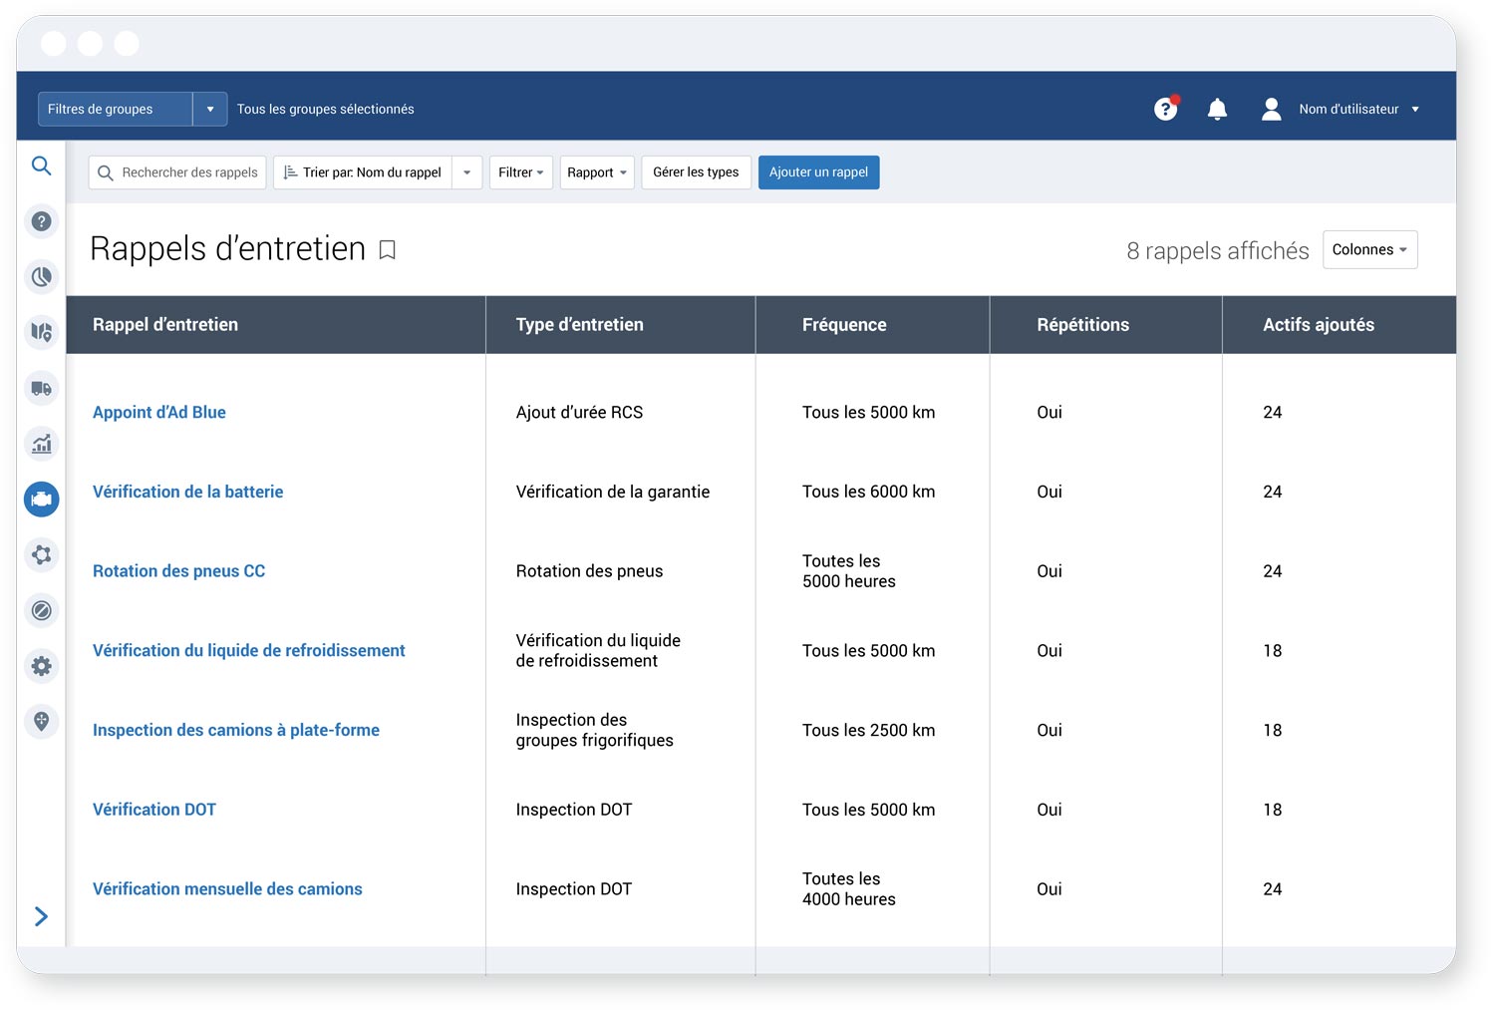The image size is (1491, 1010).
Task: Click the user profile avatar icon
Action: (x=1271, y=109)
